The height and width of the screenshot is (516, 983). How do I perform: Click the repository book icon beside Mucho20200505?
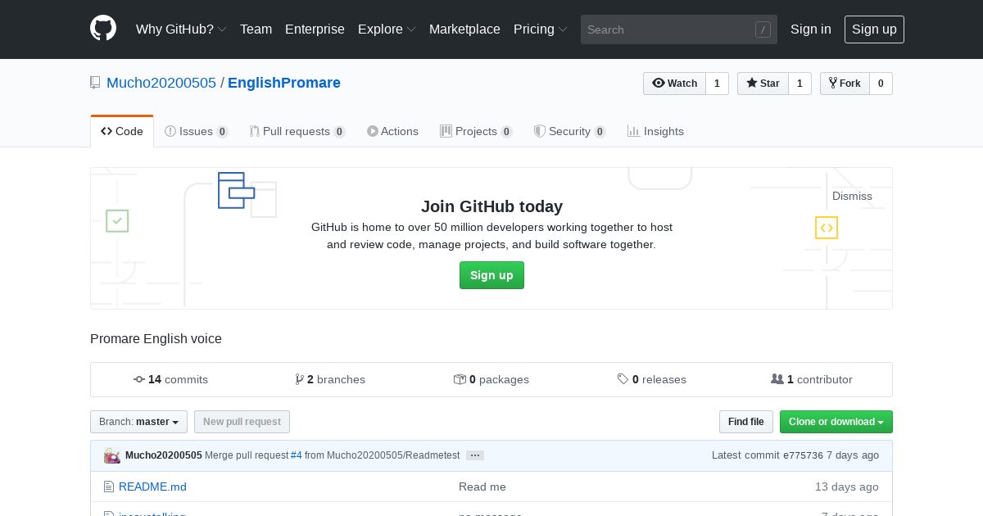[x=95, y=83]
